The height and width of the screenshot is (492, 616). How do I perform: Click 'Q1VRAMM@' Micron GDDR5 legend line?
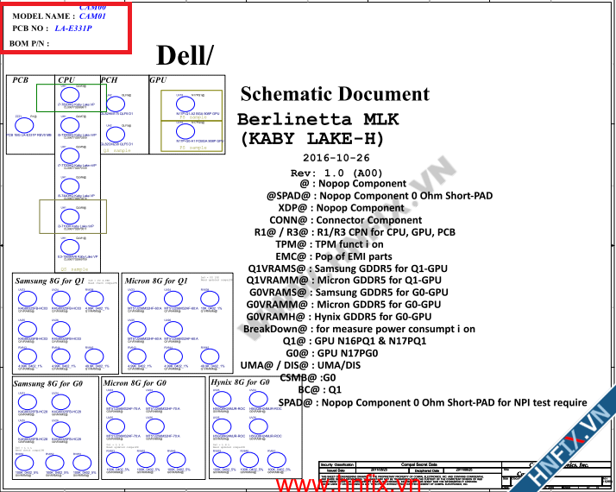(343, 281)
